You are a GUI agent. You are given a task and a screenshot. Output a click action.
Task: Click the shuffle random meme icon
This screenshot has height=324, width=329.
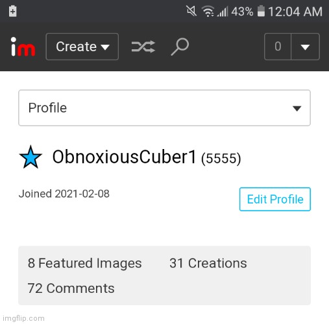pyautogui.click(x=143, y=47)
